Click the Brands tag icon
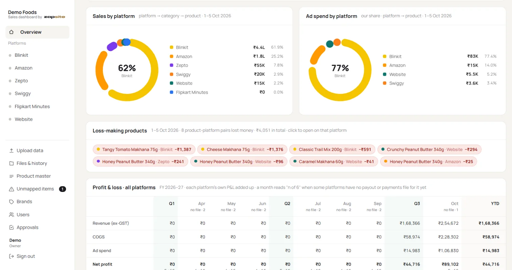Image resolution: width=512 pixels, height=270 pixels. (x=12, y=202)
